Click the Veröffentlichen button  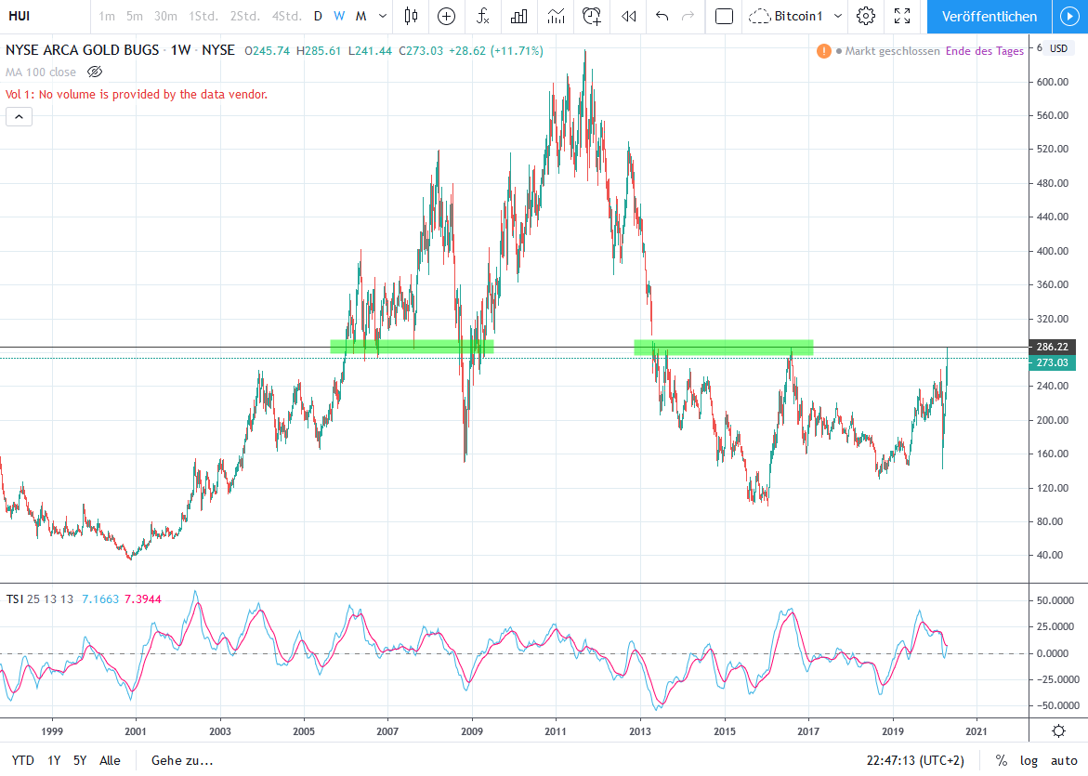tap(989, 16)
